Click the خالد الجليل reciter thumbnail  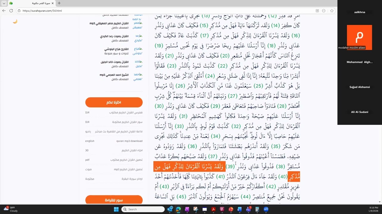[138, 64]
